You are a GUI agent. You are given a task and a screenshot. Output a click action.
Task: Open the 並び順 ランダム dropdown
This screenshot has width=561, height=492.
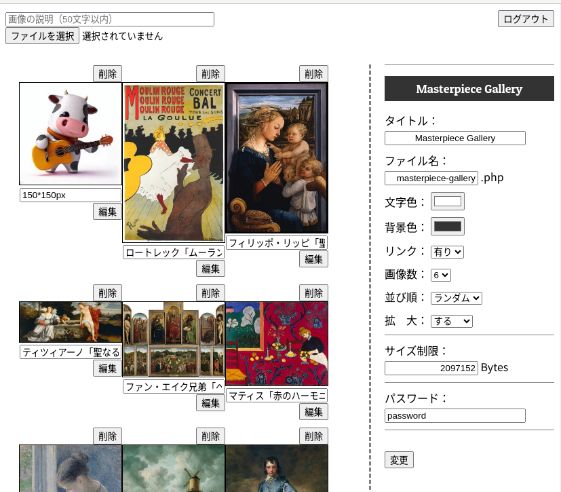(x=456, y=298)
